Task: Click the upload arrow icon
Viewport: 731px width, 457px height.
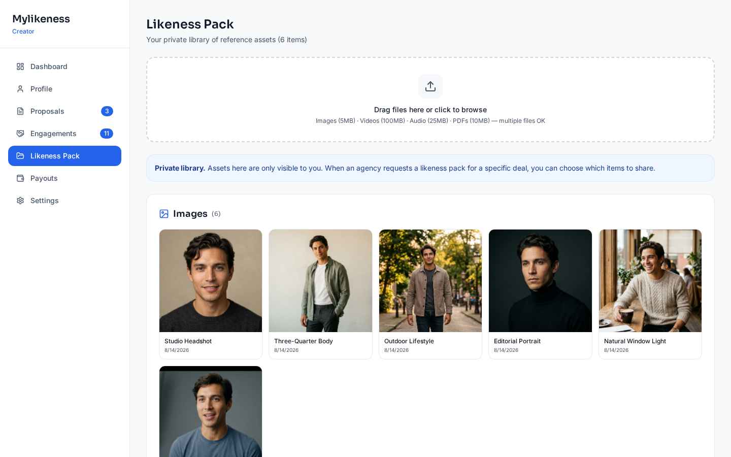Action: [x=430, y=86]
